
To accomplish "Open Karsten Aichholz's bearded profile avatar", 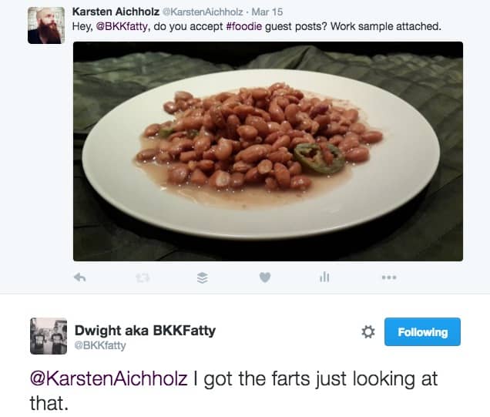I will click(46, 25).
